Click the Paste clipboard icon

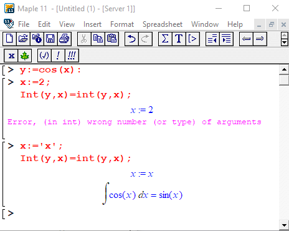[x=112, y=39]
